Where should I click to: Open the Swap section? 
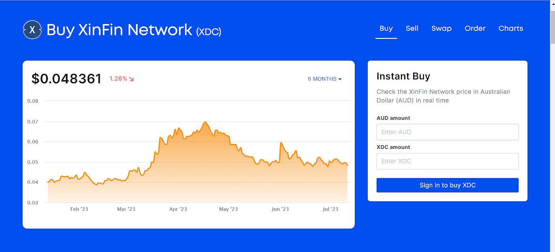click(441, 28)
